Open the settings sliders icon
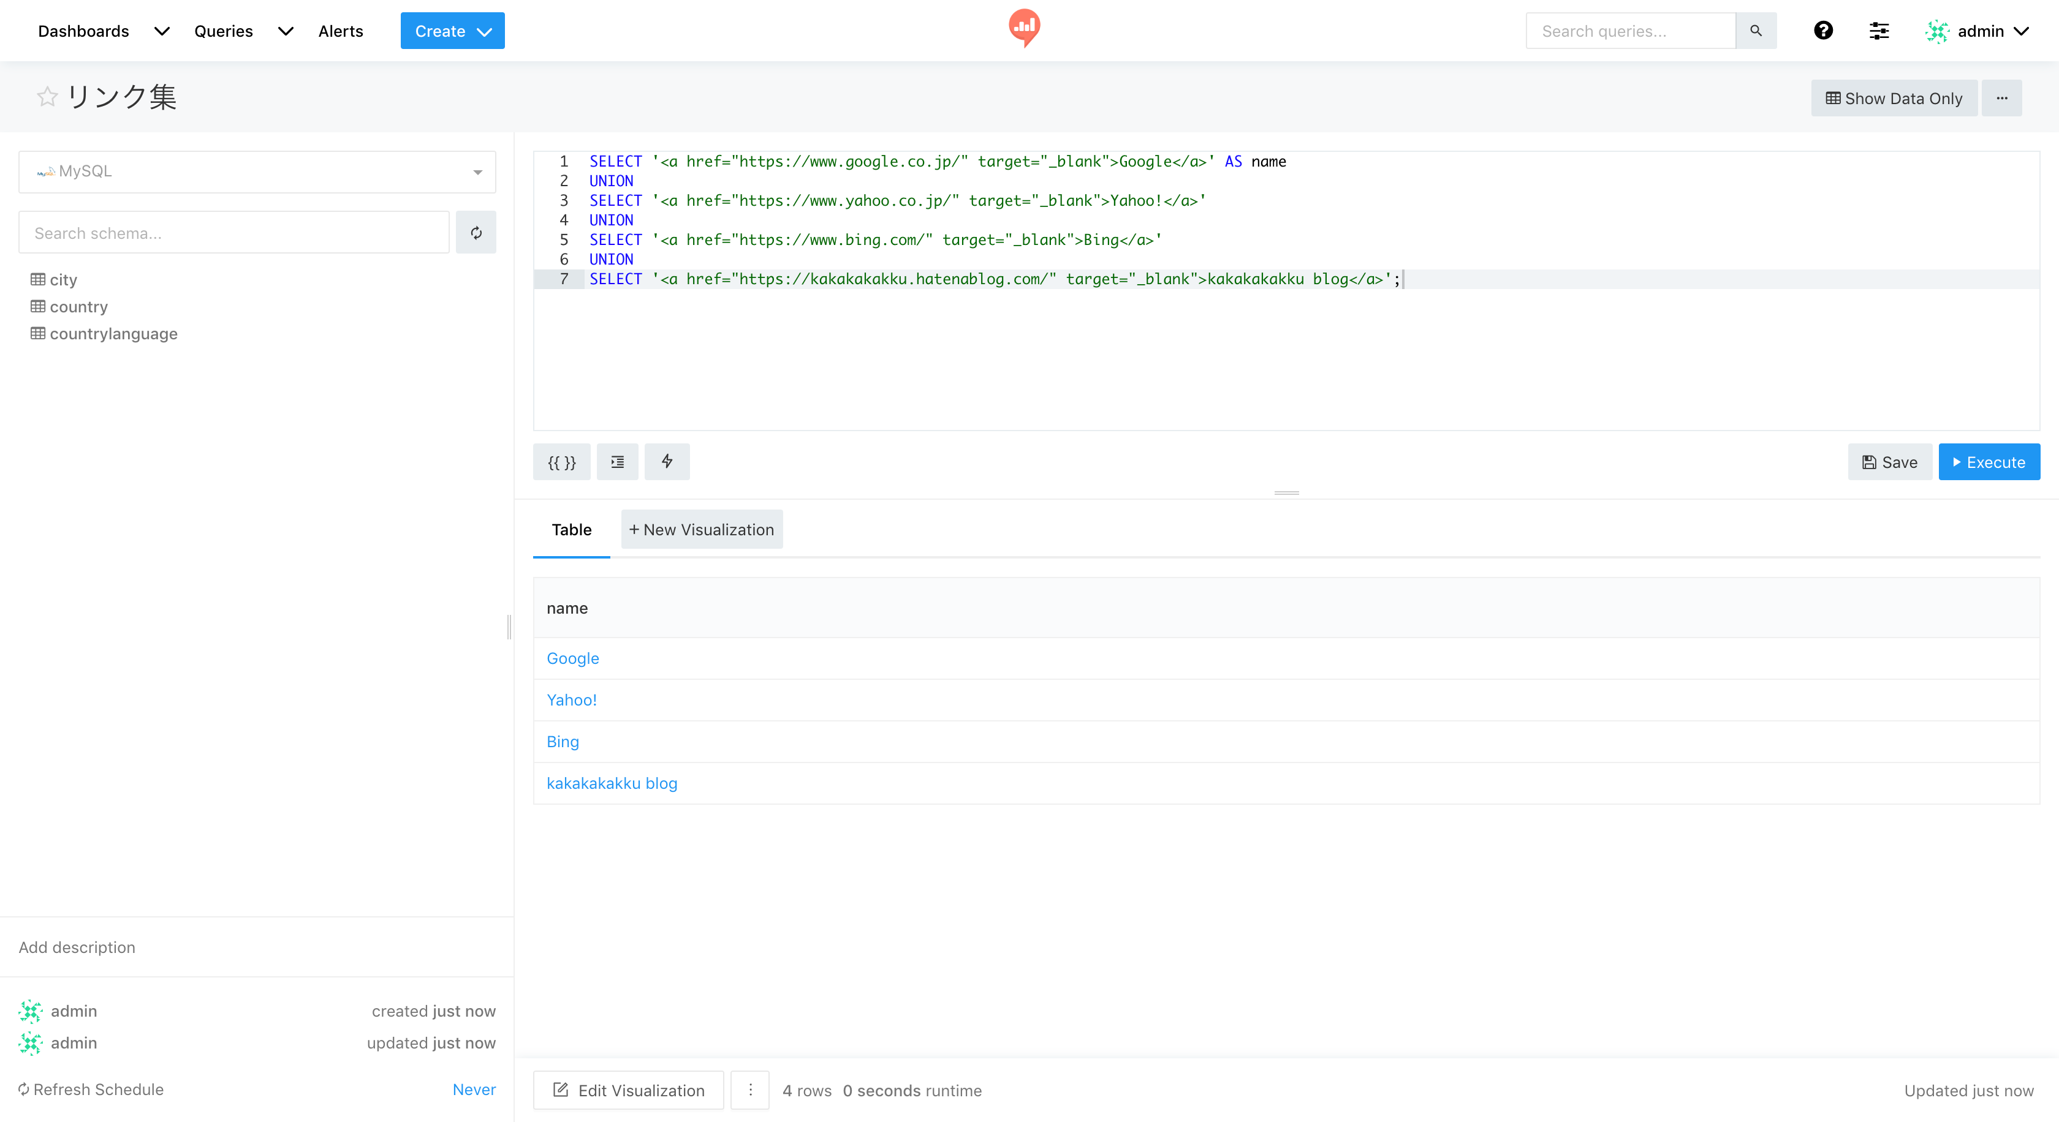This screenshot has height=1122, width=2059. (x=1878, y=31)
